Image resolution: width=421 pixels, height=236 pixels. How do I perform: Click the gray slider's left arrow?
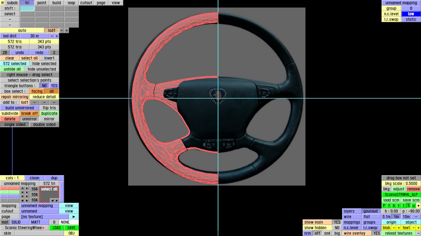(22, 200)
